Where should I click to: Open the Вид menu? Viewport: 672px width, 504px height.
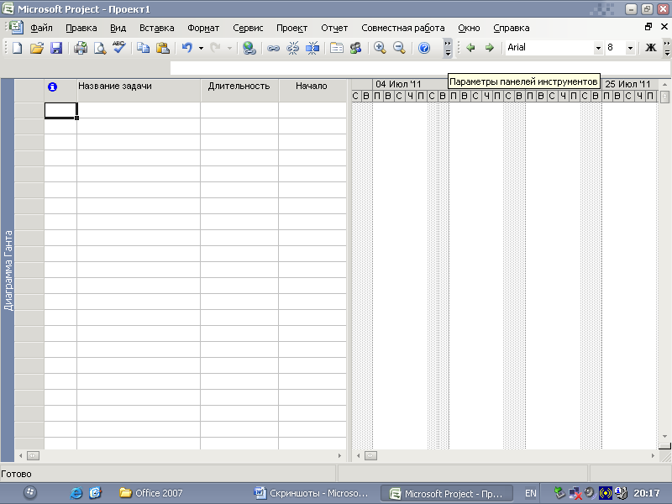(x=118, y=28)
